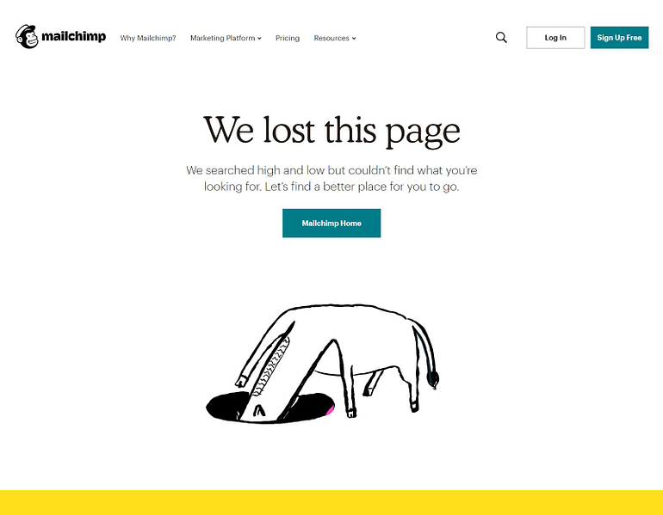Click the Sign Up Free button

click(619, 38)
